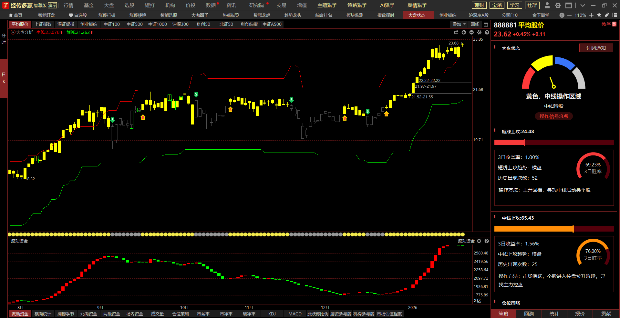Switch to 分时 chart mode
Screen dimensions: 620x318
pyautogui.click(x=4, y=39)
